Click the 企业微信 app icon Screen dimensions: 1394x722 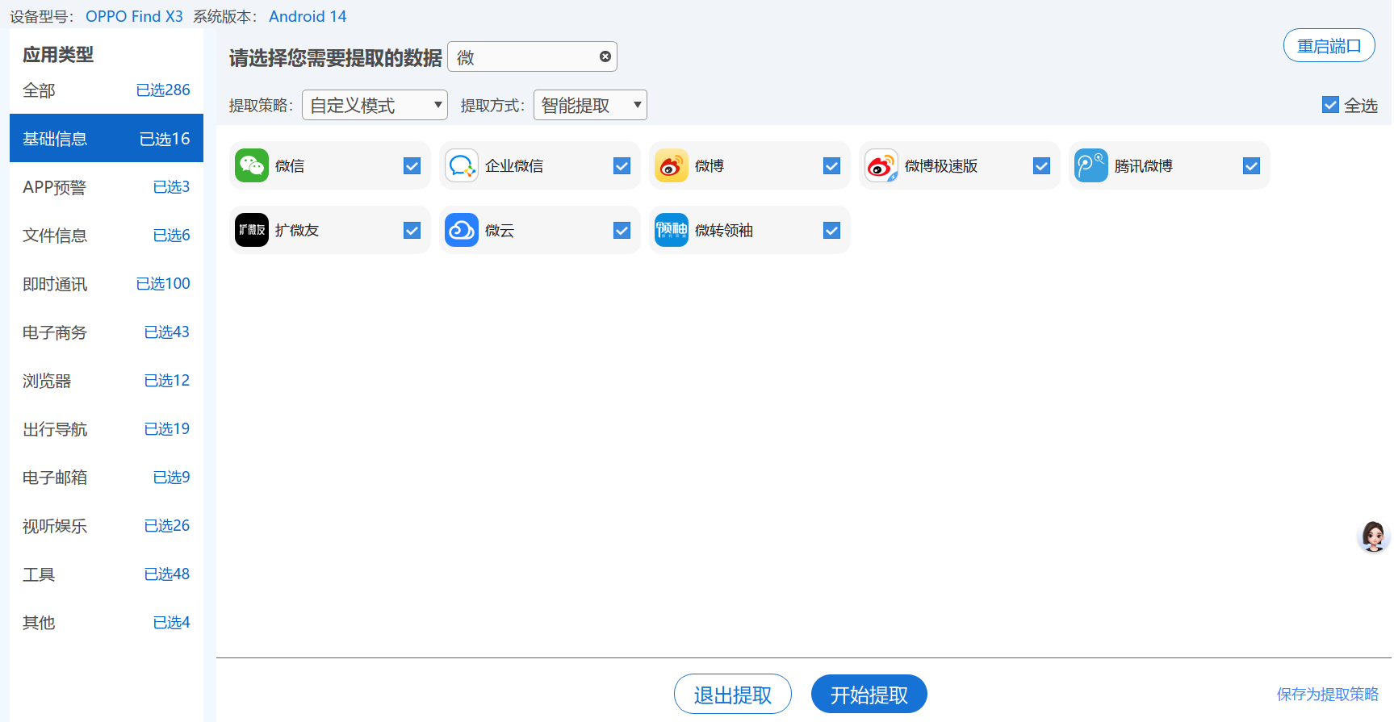coord(461,165)
